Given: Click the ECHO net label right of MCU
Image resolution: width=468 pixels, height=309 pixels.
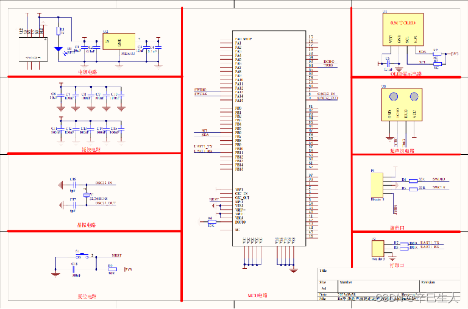Looking at the screenshot, I should click(329, 62).
